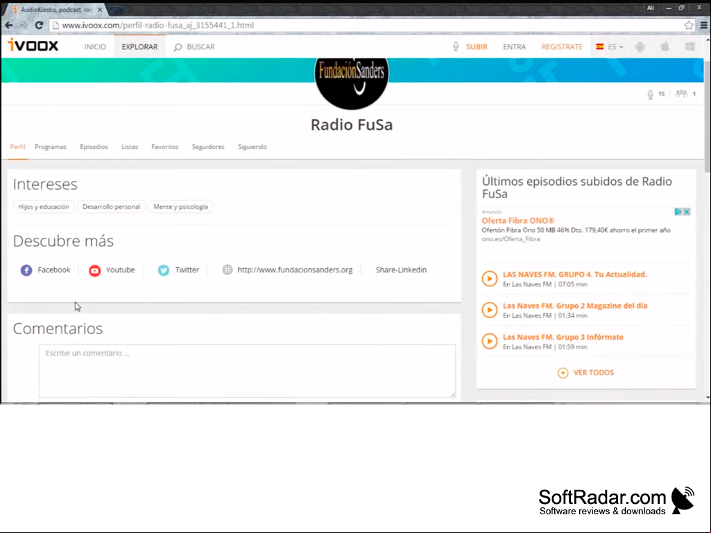Click ENTRA to log in
The height and width of the screenshot is (533, 711).
(514, 46)
